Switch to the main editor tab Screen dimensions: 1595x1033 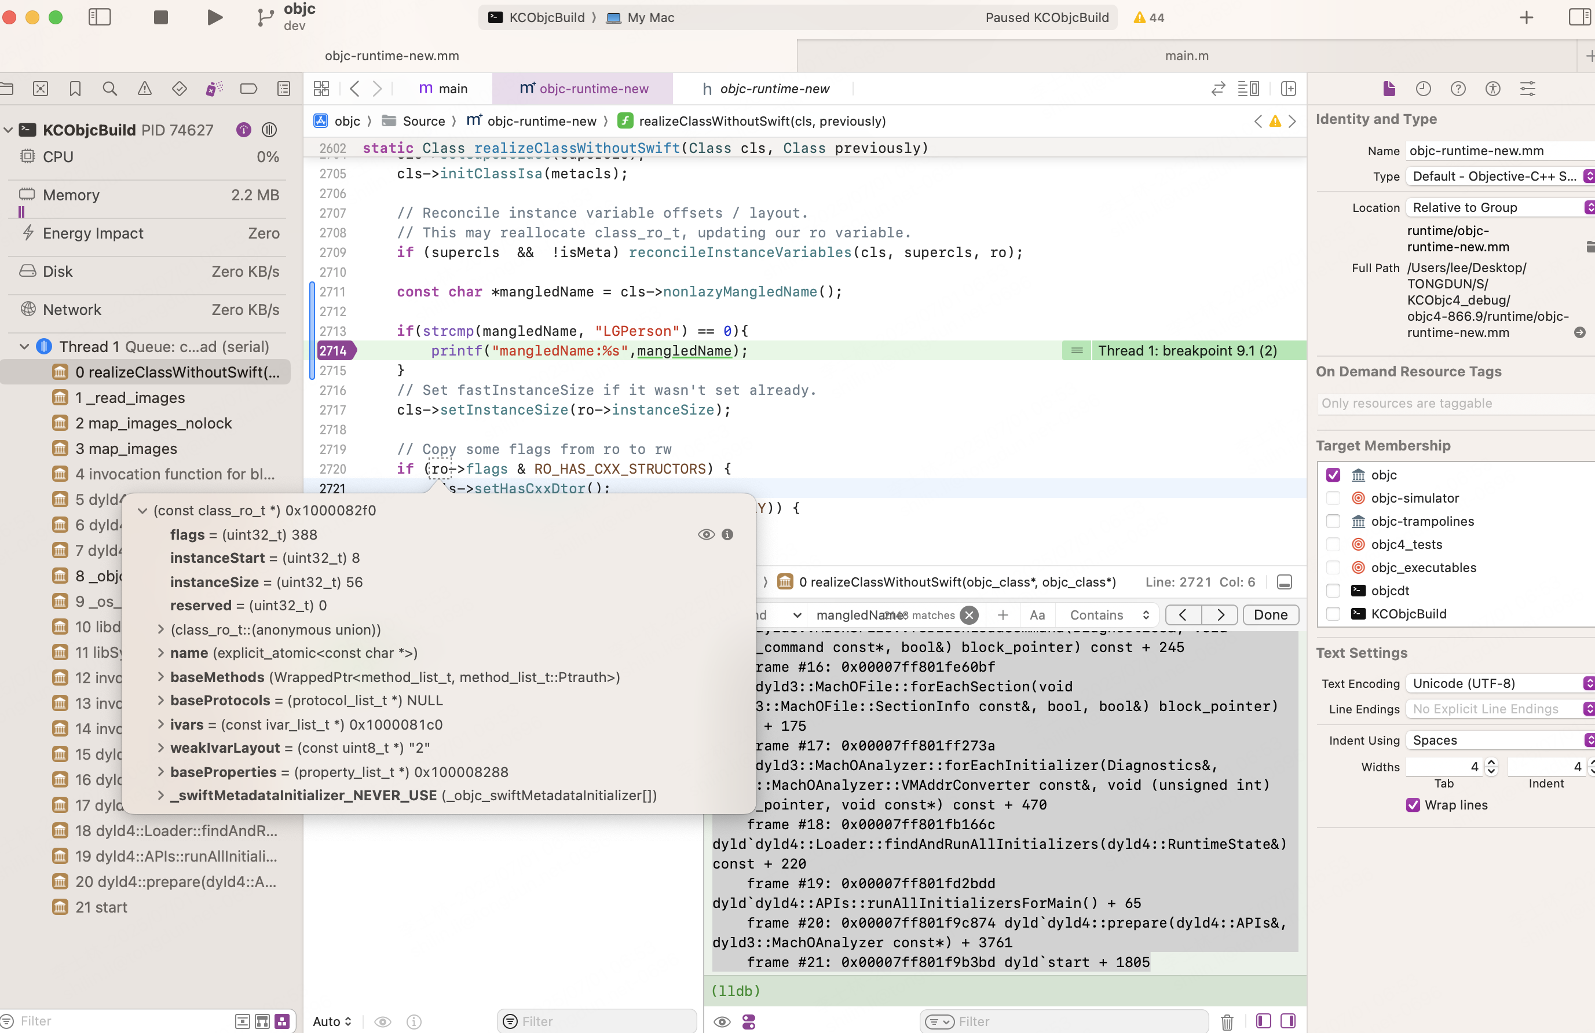click(x=443, y=89)
